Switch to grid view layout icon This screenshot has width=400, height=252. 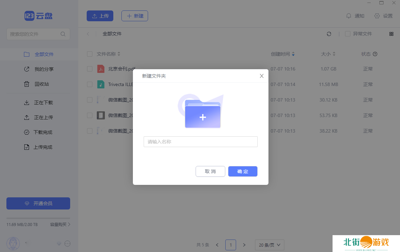(x=391, y=34)
